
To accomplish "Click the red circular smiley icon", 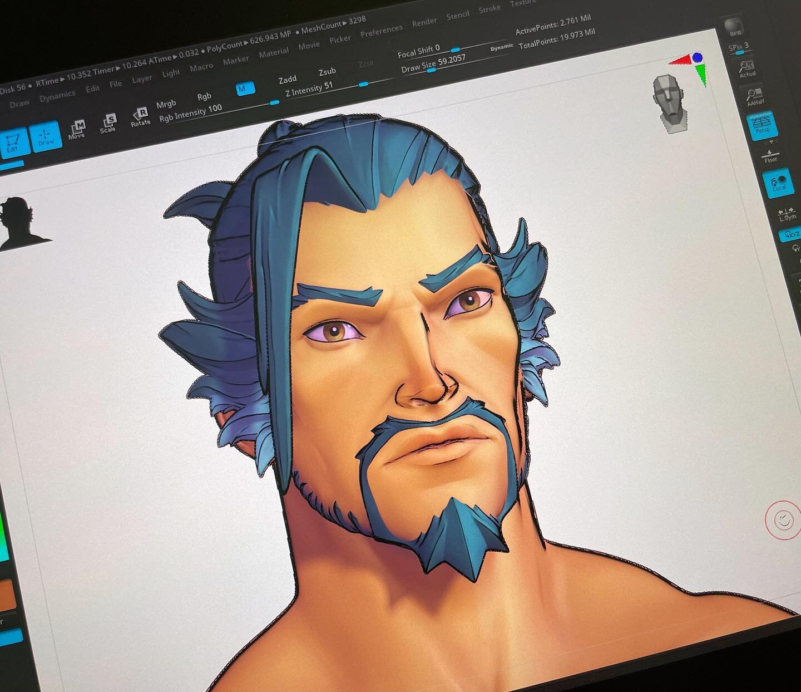I will point(783,521).
